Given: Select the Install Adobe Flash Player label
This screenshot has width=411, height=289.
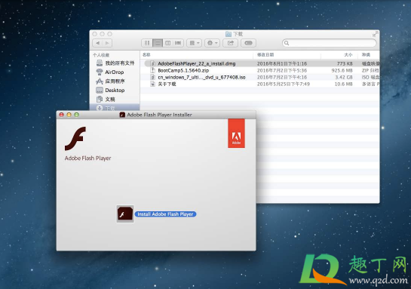Looking at the screenshot, I should click(165, 214).
